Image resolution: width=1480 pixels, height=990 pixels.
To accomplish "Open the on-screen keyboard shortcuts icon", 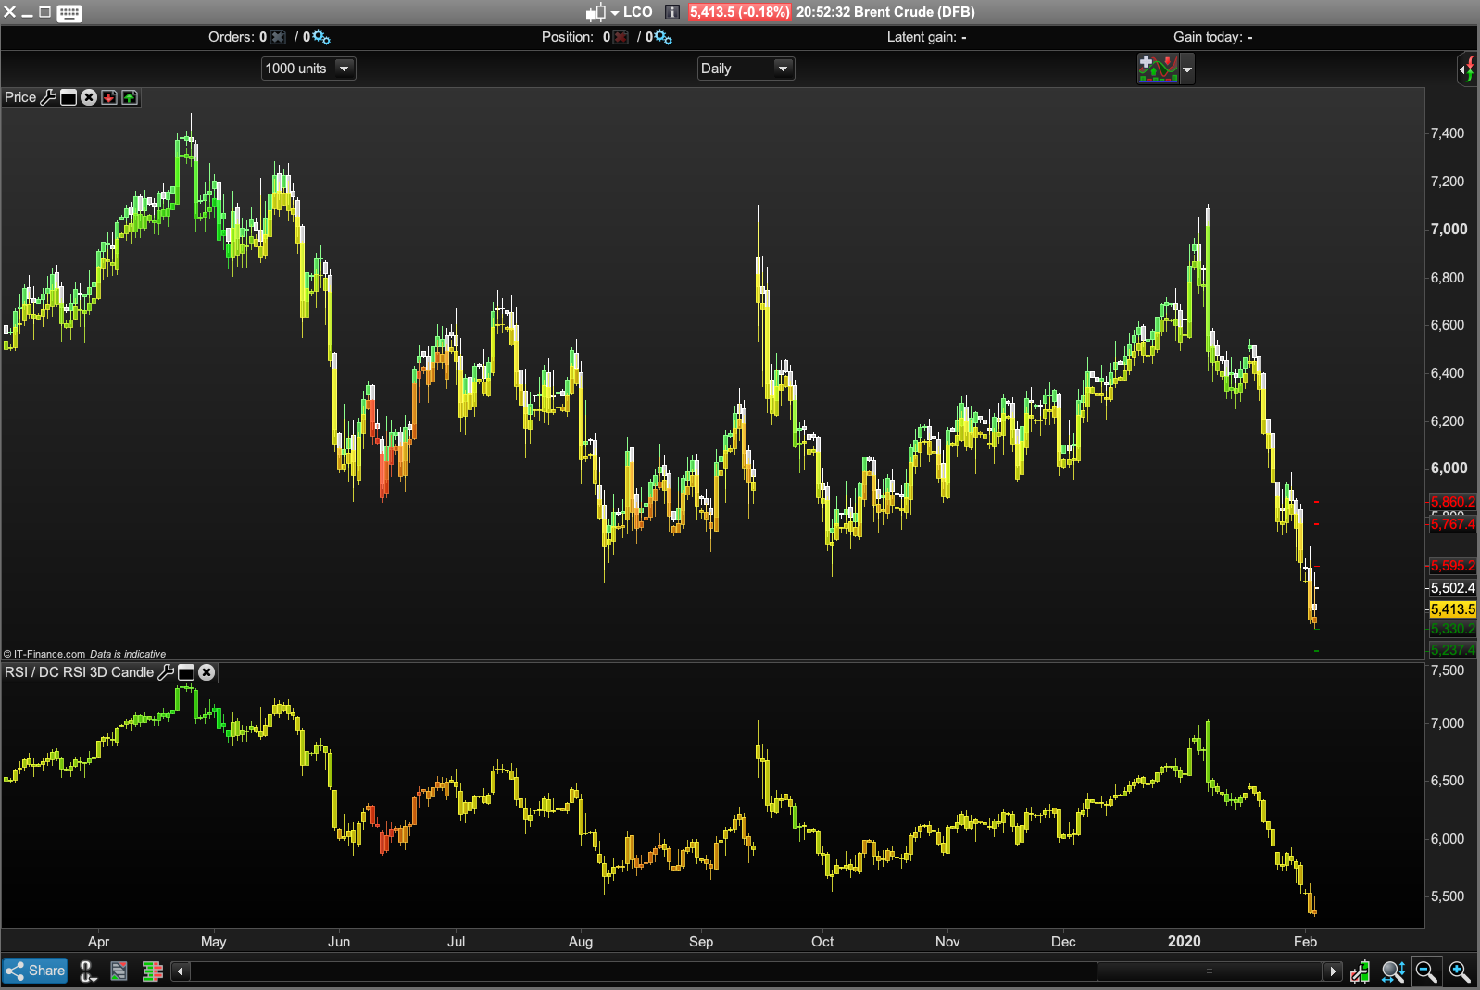I will coord(69,13).
